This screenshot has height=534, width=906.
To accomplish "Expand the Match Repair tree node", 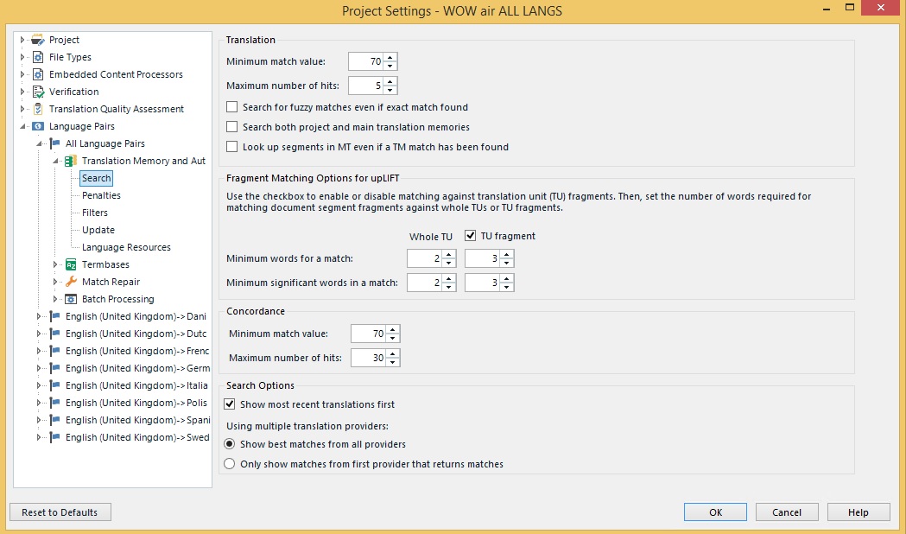I will pyautogui.click(x=55, y=282).
